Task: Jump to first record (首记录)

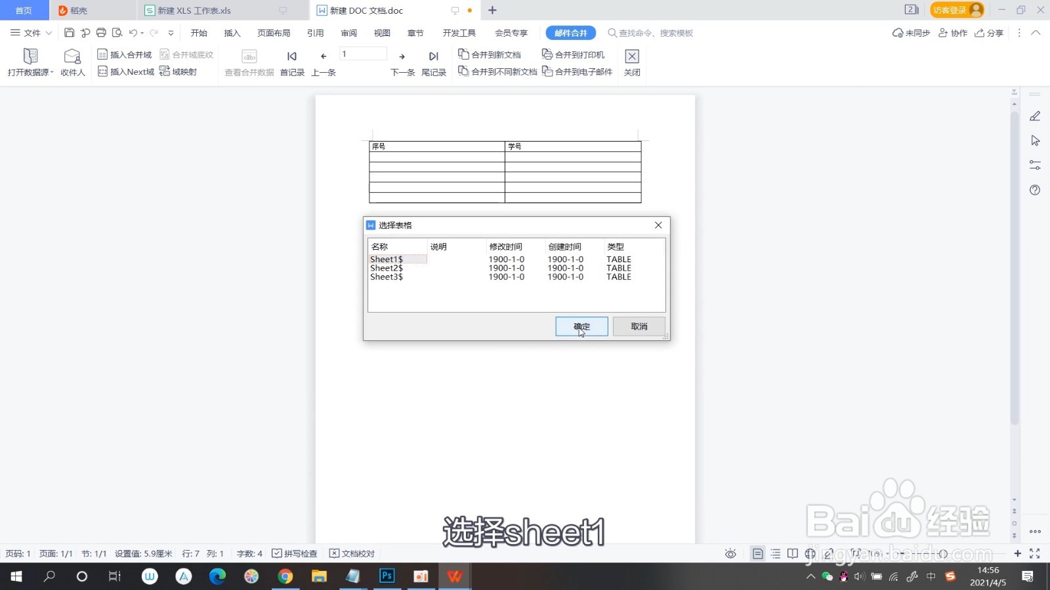Action: click(x=292, y=63)
